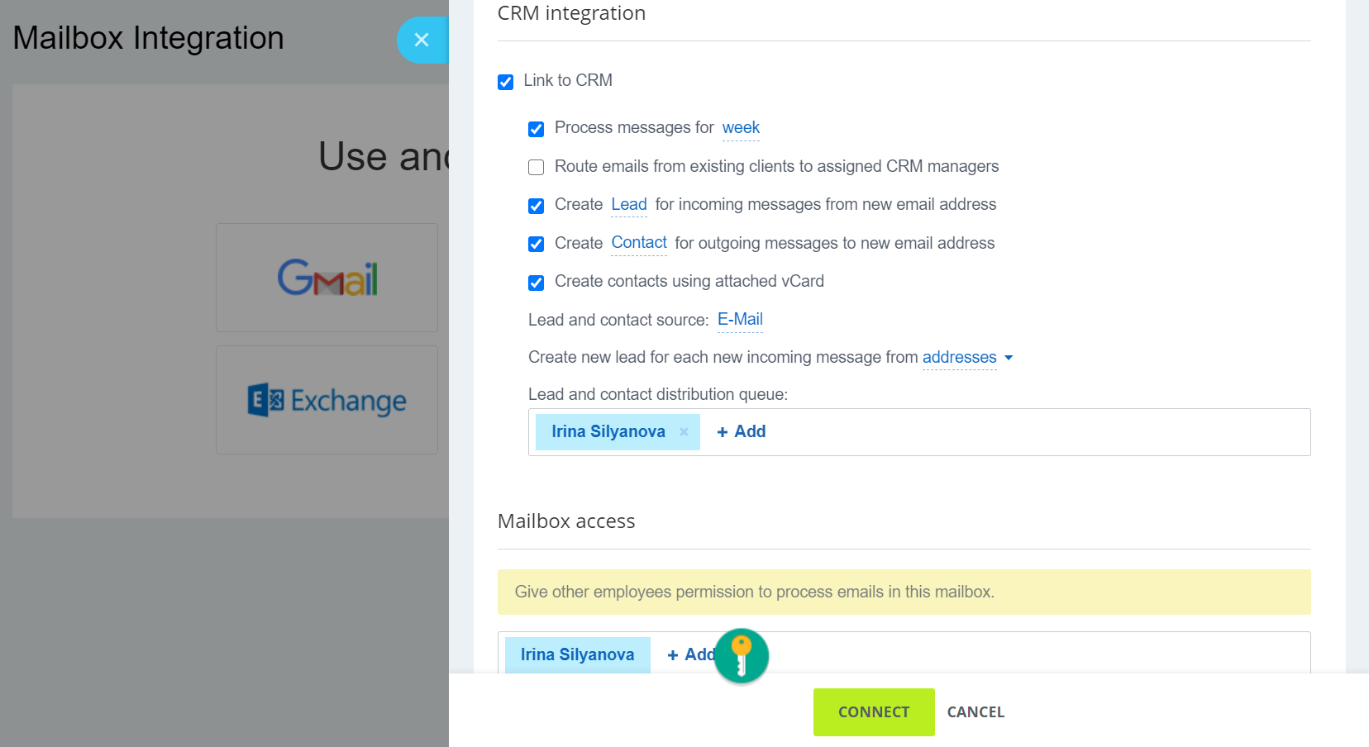1369x747 pixels.
Task: Disable the Link to CRM option
Action: (505, 81)
